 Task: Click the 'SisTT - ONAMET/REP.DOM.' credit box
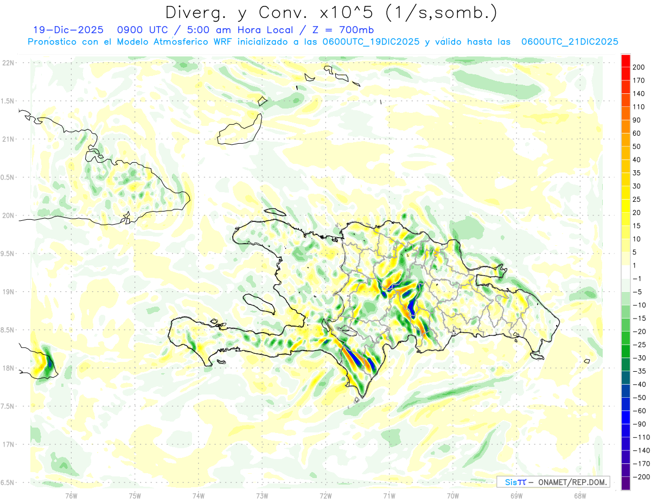coord(553,482)
